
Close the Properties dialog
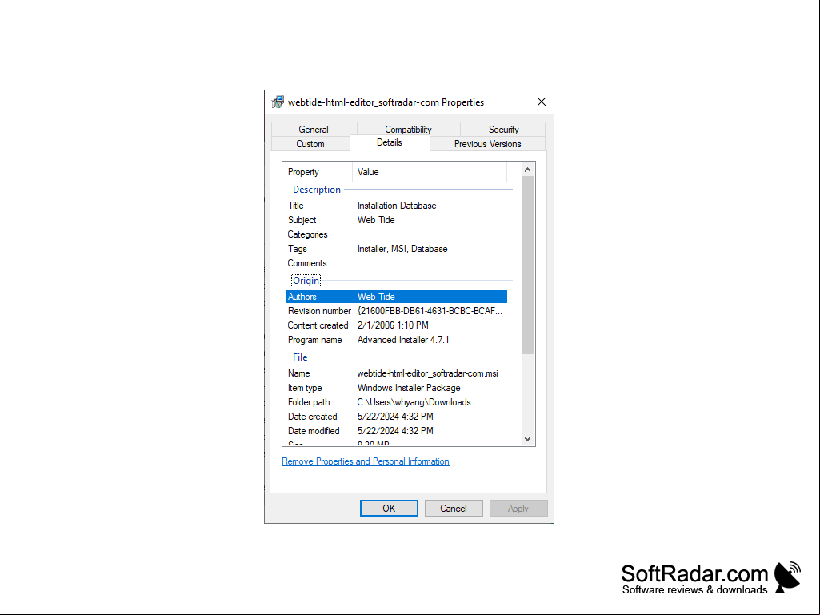[542, 102]
